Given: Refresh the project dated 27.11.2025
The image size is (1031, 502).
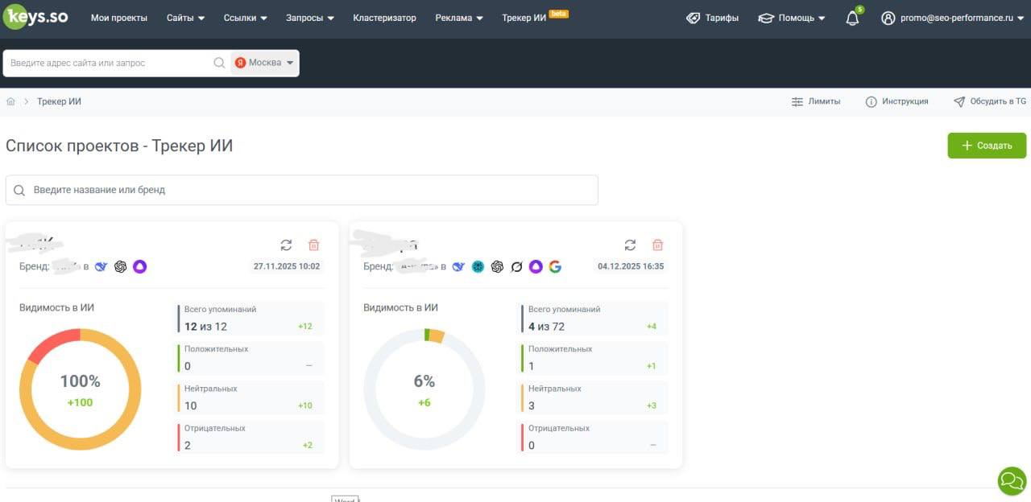Looking at the screenshot, I should coord(286,245).
